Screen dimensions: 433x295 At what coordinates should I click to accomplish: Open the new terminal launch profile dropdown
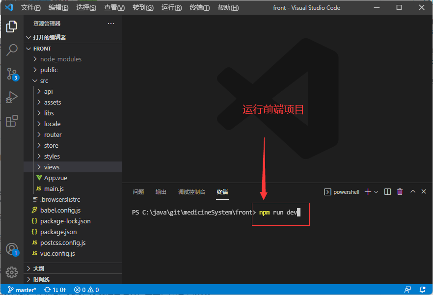(376, 192)
